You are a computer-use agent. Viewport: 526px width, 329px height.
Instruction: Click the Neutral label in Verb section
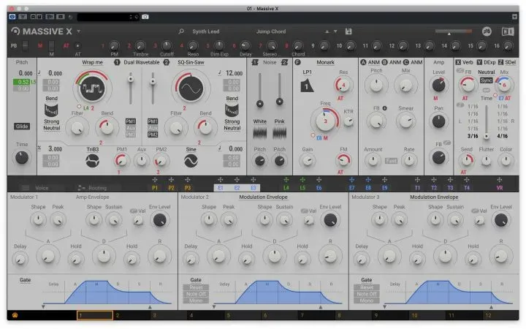486,72
